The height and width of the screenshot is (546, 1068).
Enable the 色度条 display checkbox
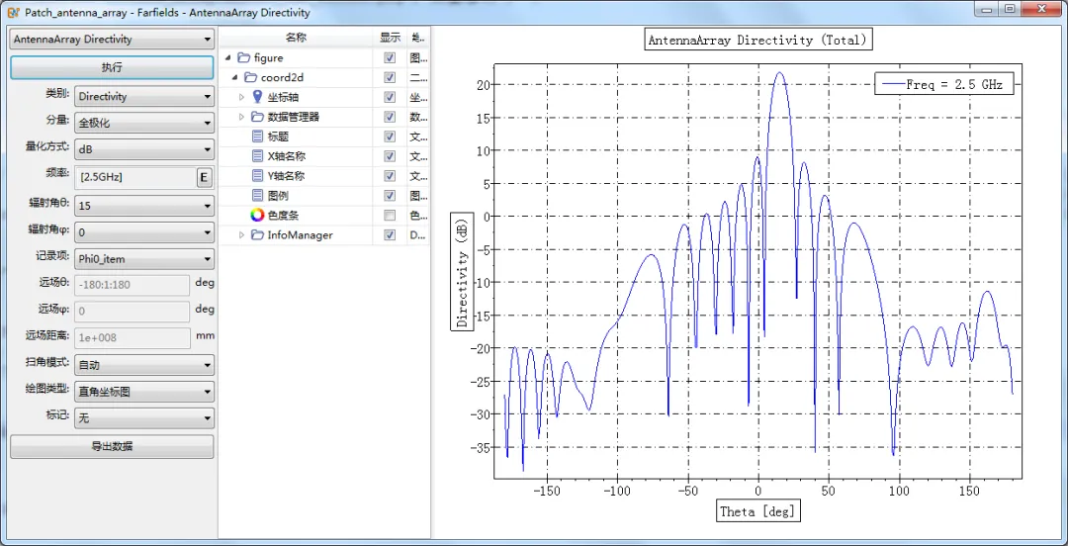pyautogui.click(x=390, y=216)
